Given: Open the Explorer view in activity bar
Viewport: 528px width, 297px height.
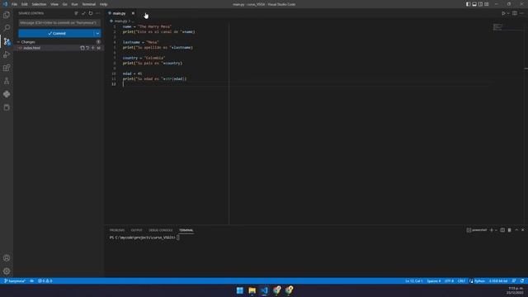Looking at the screenshot, I should pyautogui.click(x=7, y=15).
